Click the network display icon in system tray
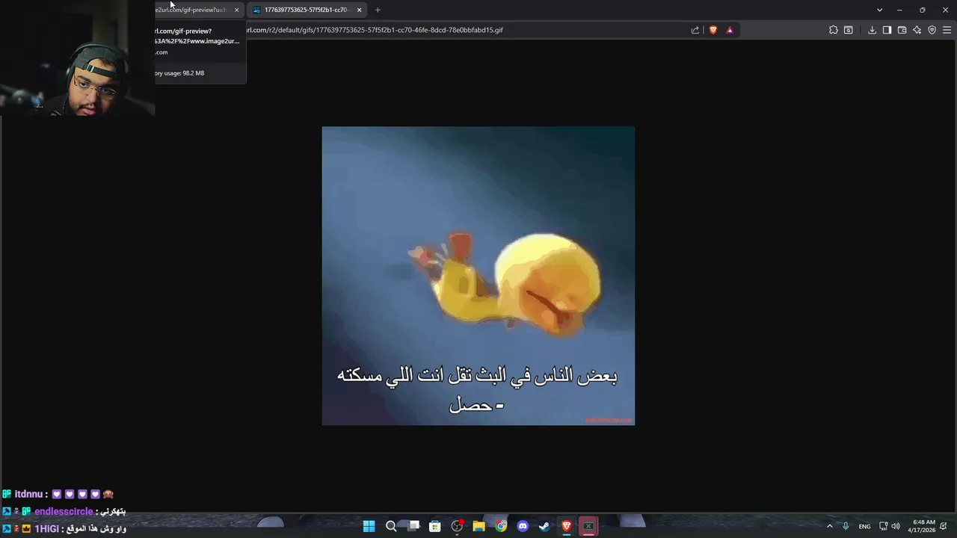Image resolution: width=957 pixels, height=538 pixels. pyautogui.click(x=883, y=526)
